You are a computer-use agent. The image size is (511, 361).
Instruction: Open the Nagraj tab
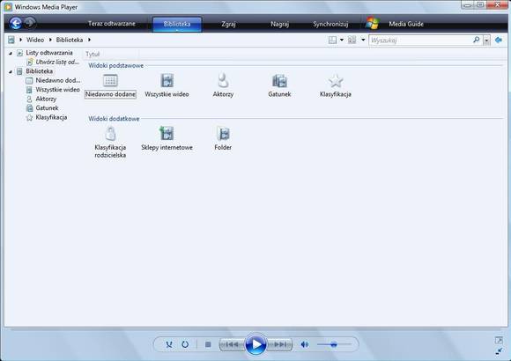click(279, 24)
